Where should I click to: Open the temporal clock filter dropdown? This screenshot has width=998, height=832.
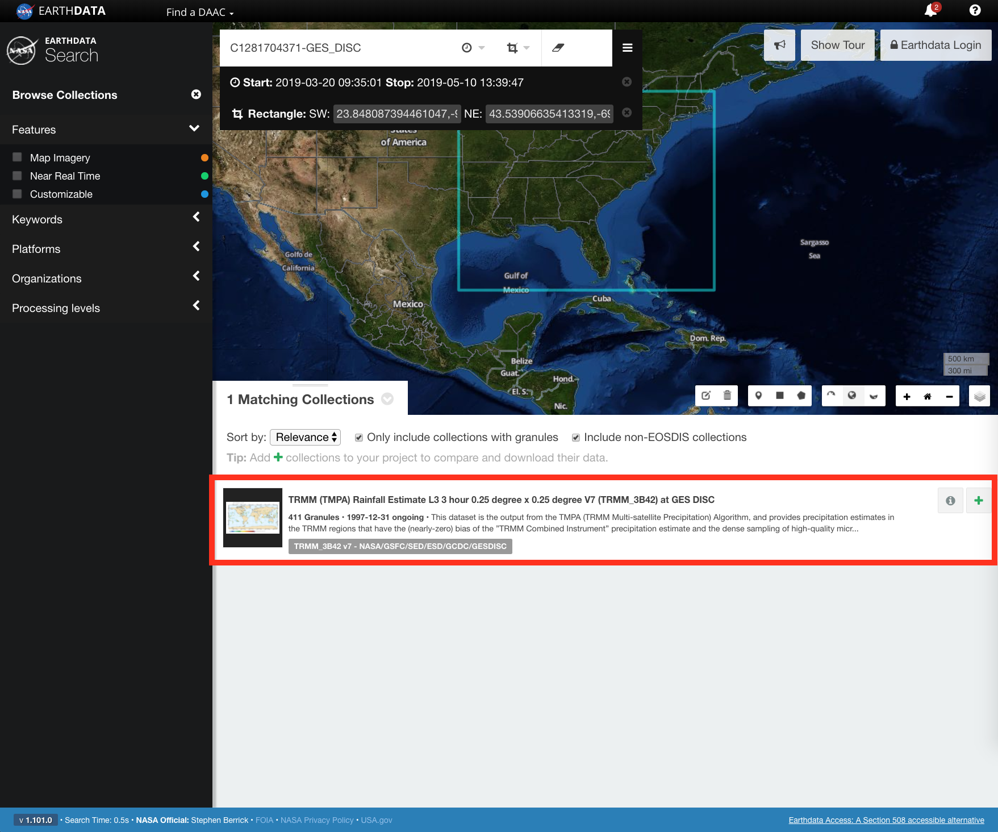coord(473,48)
